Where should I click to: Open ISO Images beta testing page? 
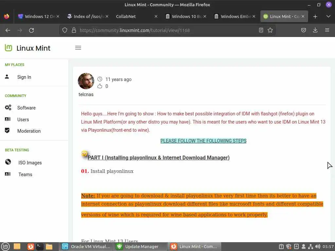(30, 163)
